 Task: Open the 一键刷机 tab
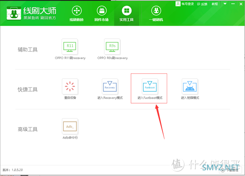(x=156, y=14)
